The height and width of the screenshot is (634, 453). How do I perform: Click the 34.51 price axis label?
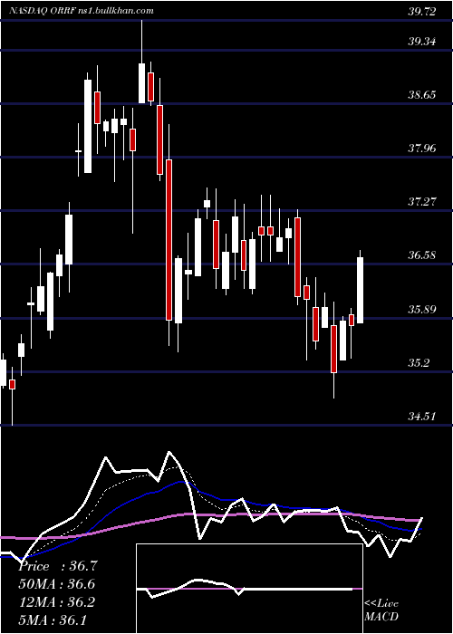421,417
